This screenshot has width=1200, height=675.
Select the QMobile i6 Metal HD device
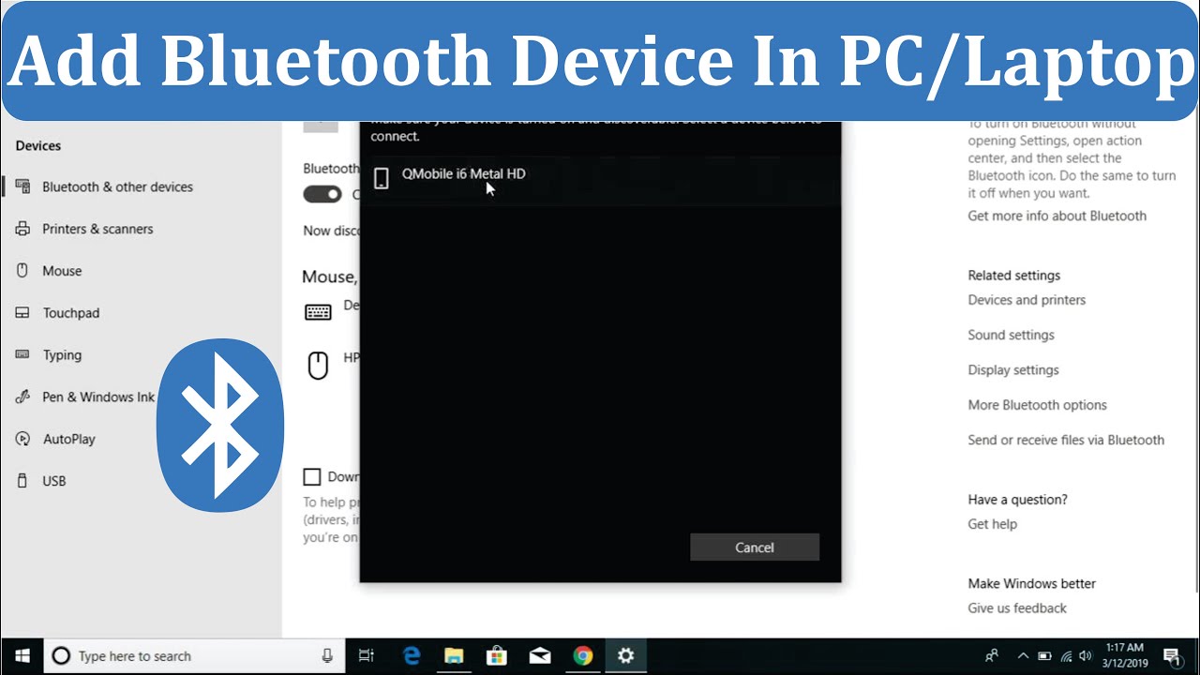pos(600,178)
